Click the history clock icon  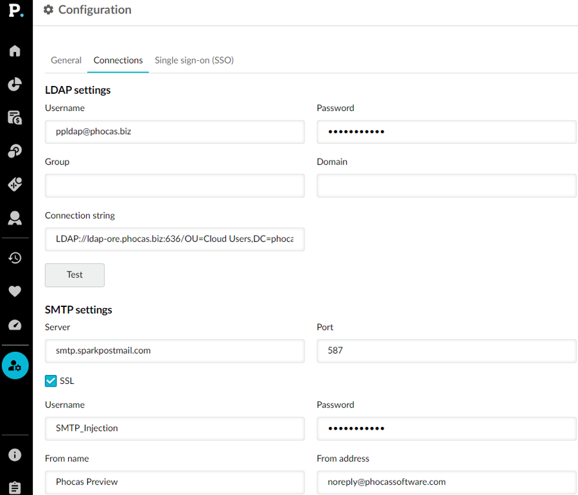tap(15, 258)
